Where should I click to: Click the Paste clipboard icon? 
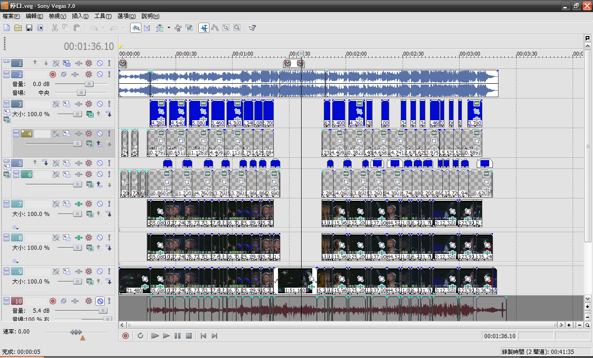(77, 28)
